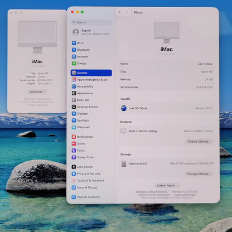Open the Notifications icon
232x232 pixels.
coord(74,137)
